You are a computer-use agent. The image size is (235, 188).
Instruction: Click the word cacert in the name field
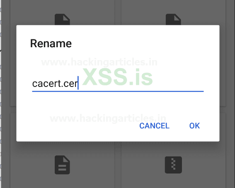coord(46,84)
